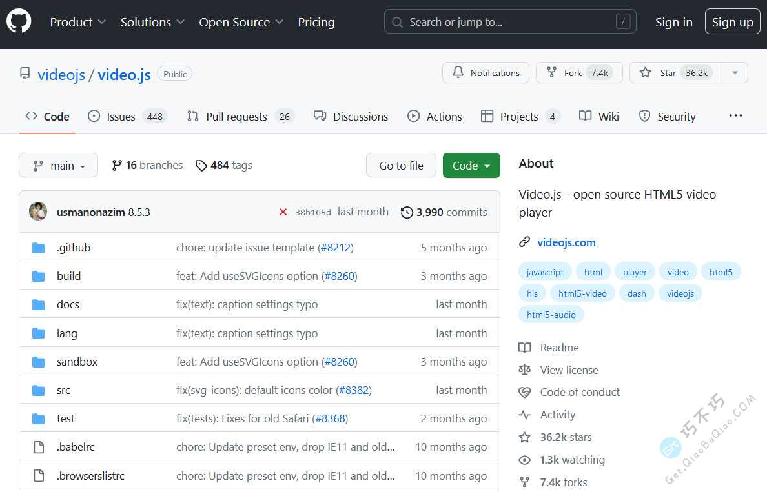Click the branches icon beside 16 branches
The width and height of the screenshot is (767, 492).
[x=117, y=166]
